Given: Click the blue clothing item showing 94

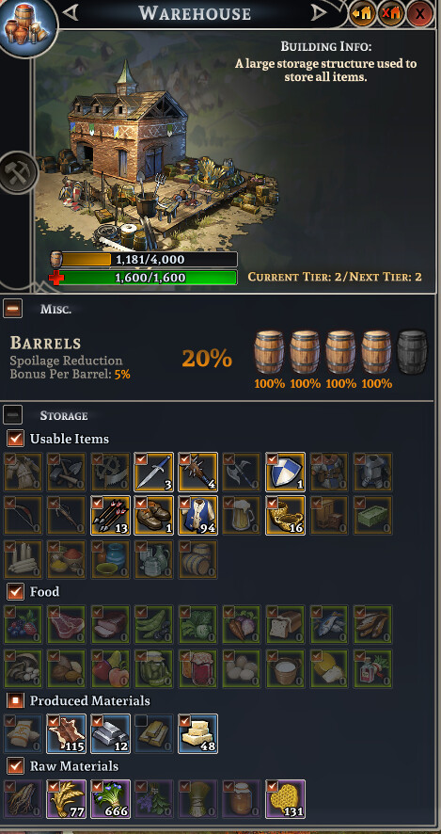Looking at the screenshot, I should click(x=197, y=516).
